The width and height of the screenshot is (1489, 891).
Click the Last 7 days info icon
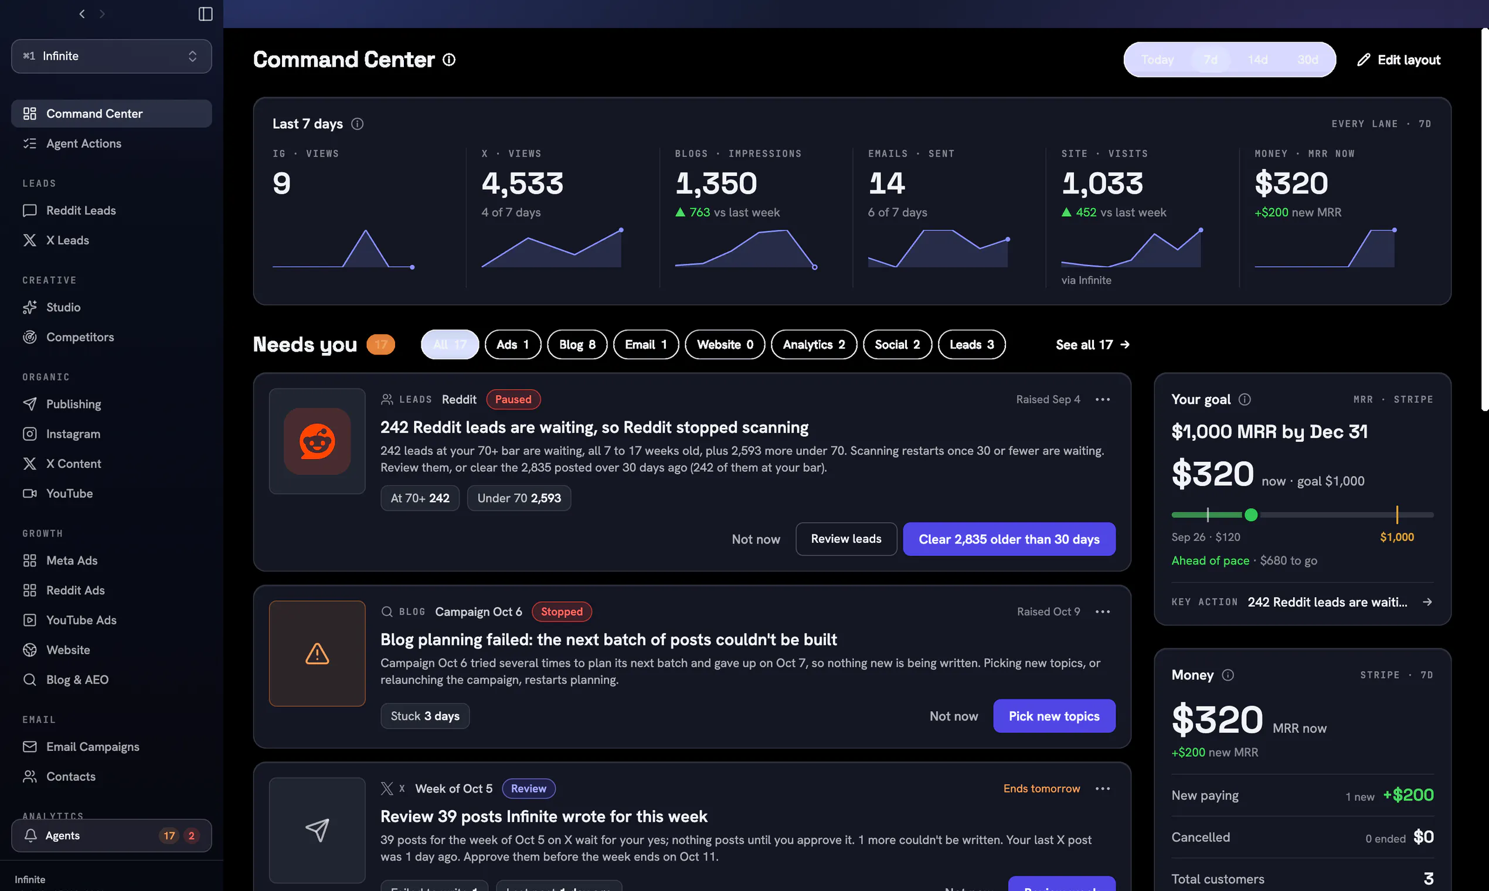click(357, 124)
